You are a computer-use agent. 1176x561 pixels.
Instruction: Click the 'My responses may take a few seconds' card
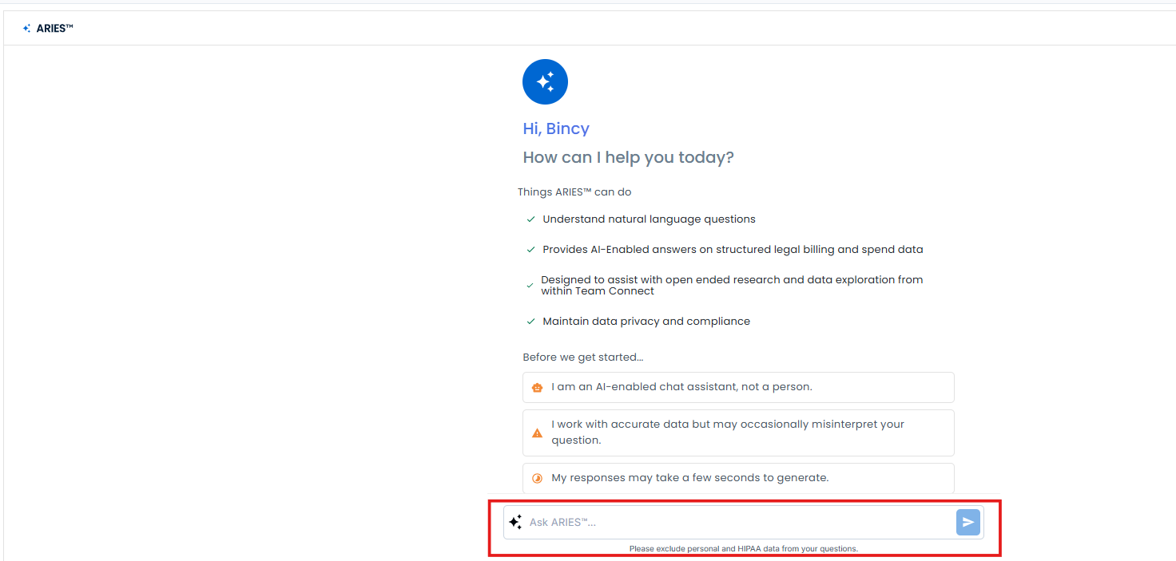point(738,479)
